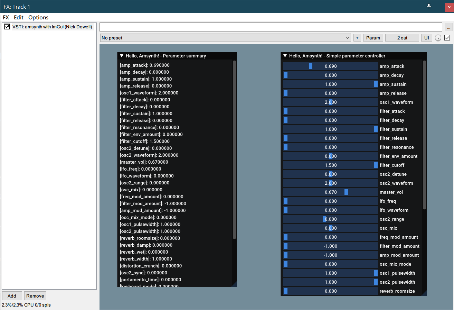This screenshot has width=454, height=310.
Task: Click the [distortion_crunch]: 0.000000 summary line
Action: (151, 266)
